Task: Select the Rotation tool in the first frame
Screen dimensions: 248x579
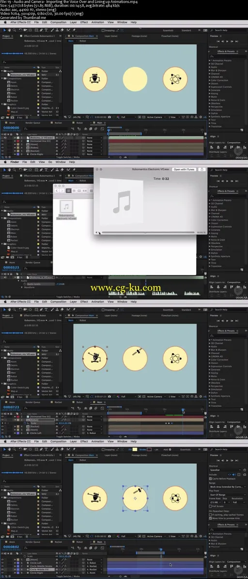Action: [x=20, y=30]
